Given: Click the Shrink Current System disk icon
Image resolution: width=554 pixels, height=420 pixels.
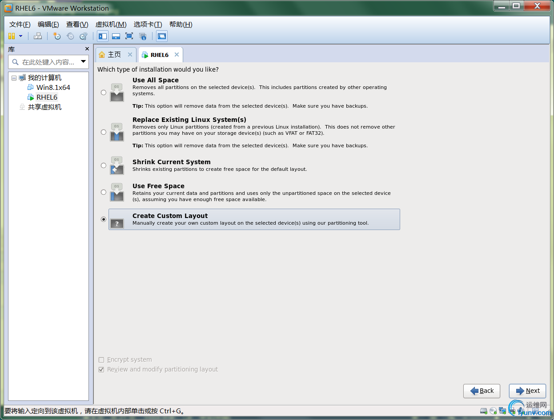Looking at the screenshot, I should 117,166.
